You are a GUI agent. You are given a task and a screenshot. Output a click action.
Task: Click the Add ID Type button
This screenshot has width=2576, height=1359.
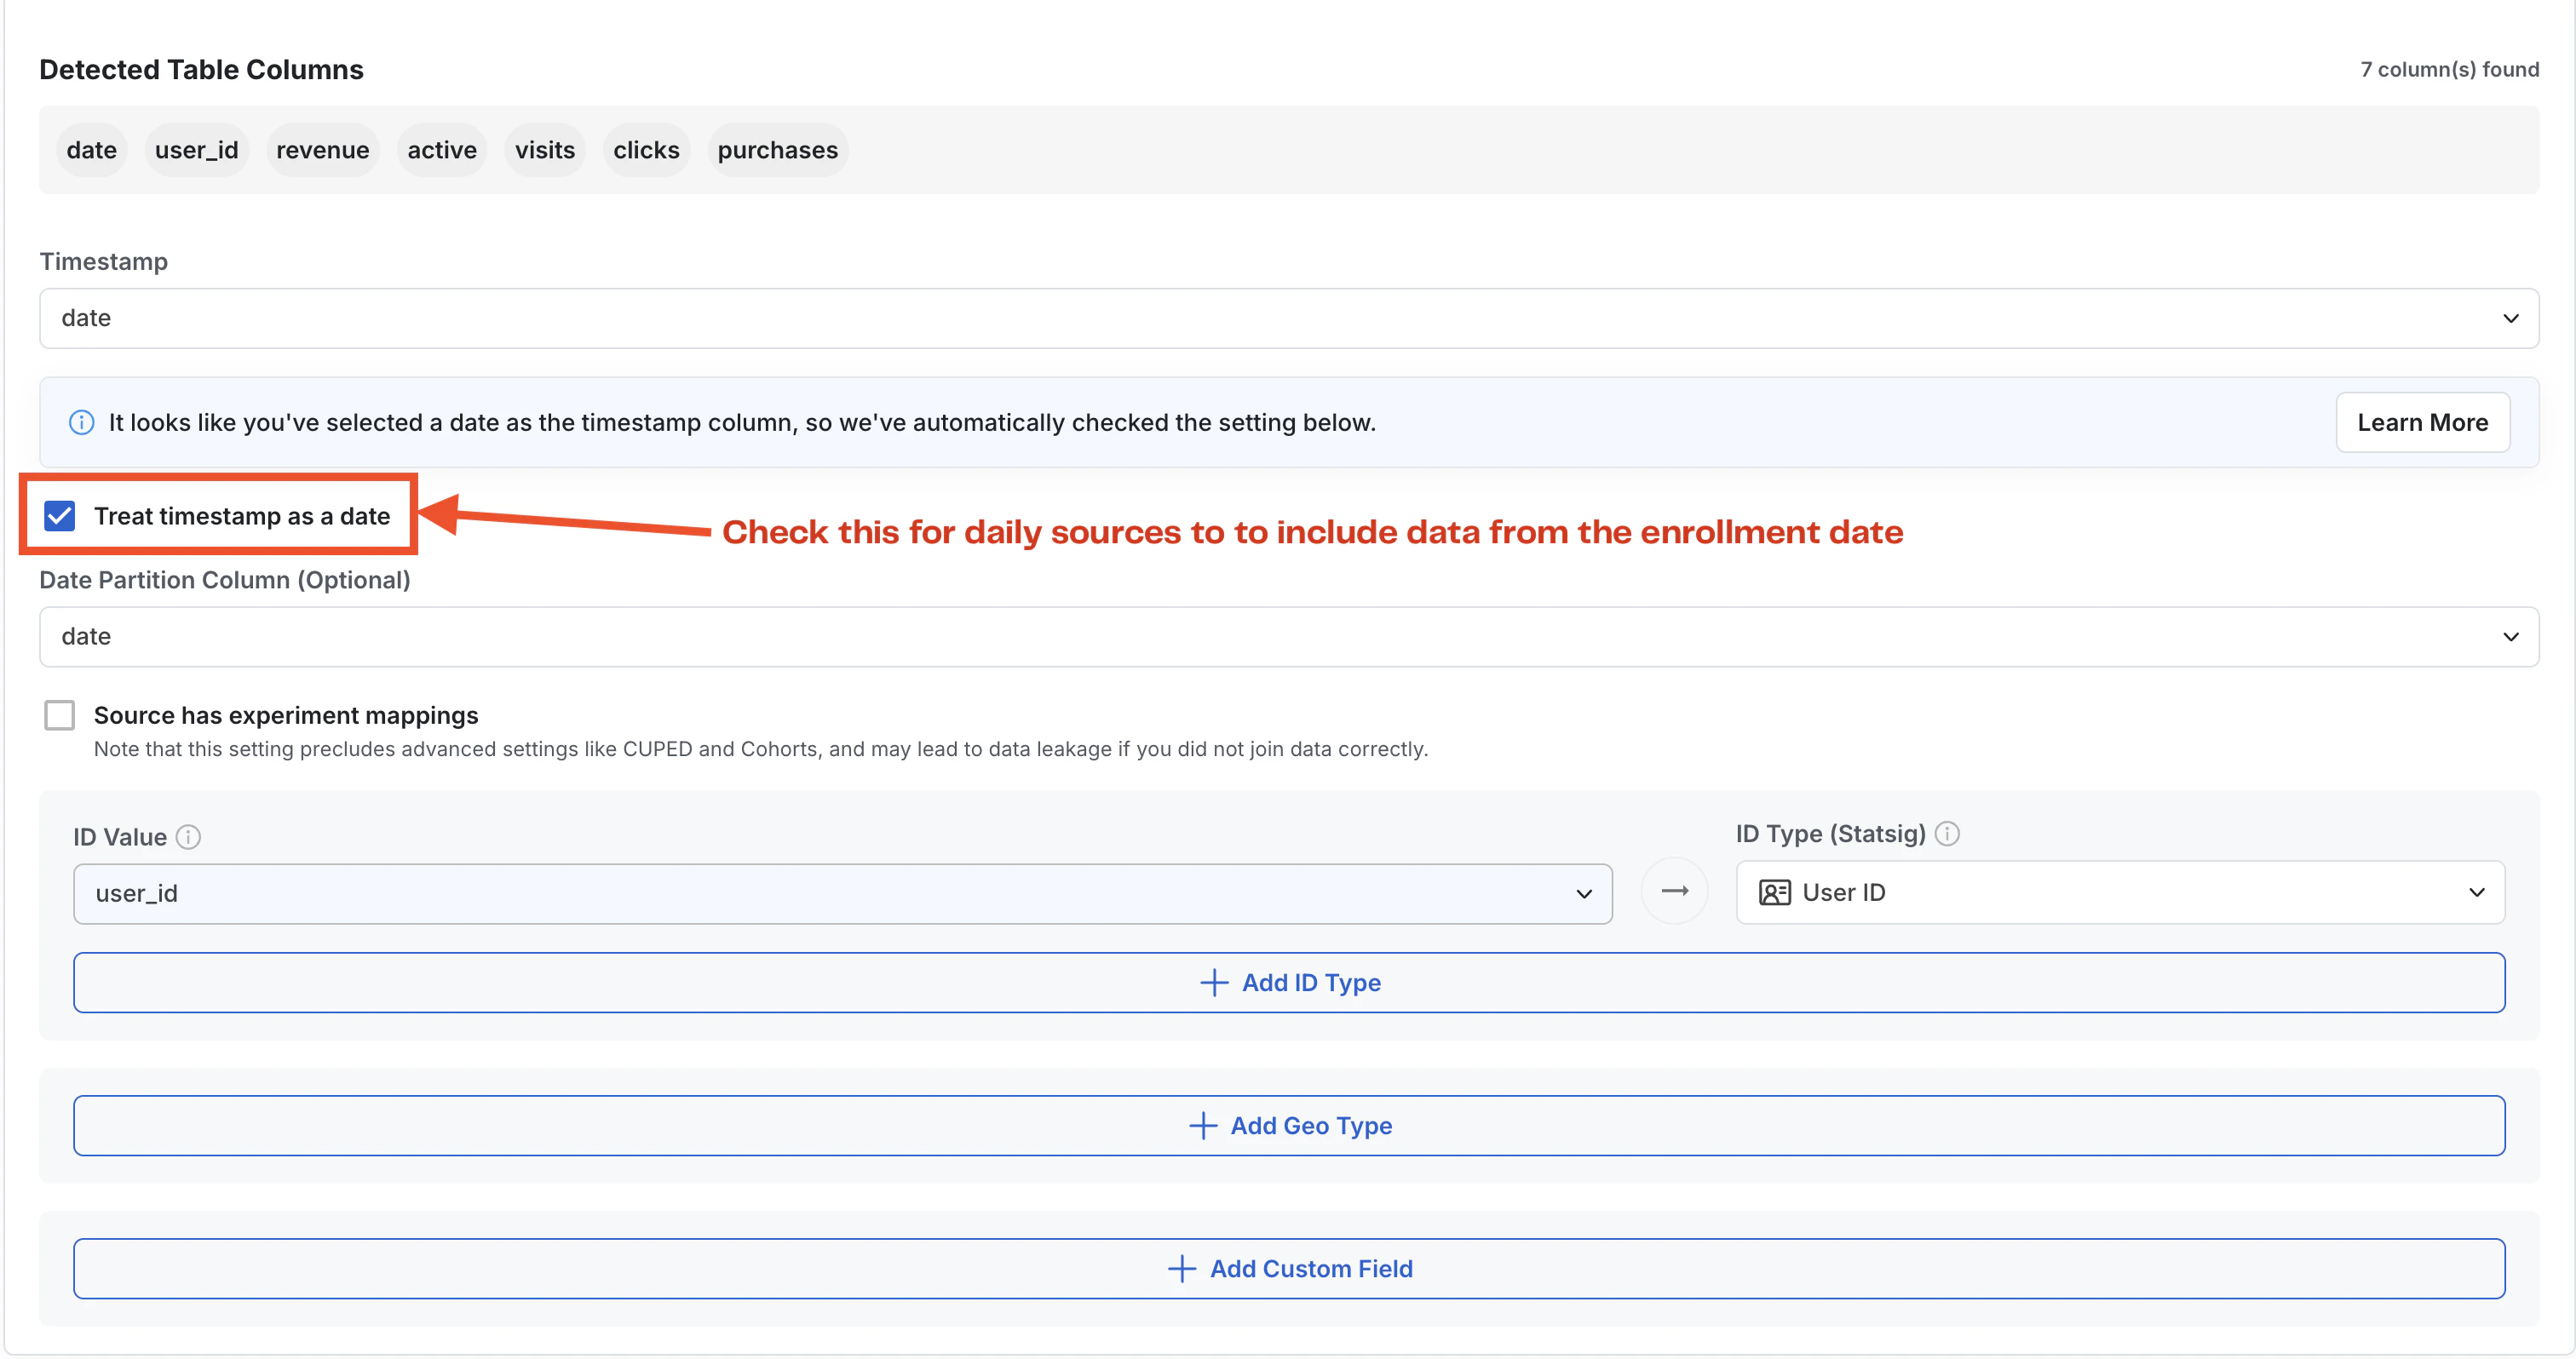[1290, 983]
